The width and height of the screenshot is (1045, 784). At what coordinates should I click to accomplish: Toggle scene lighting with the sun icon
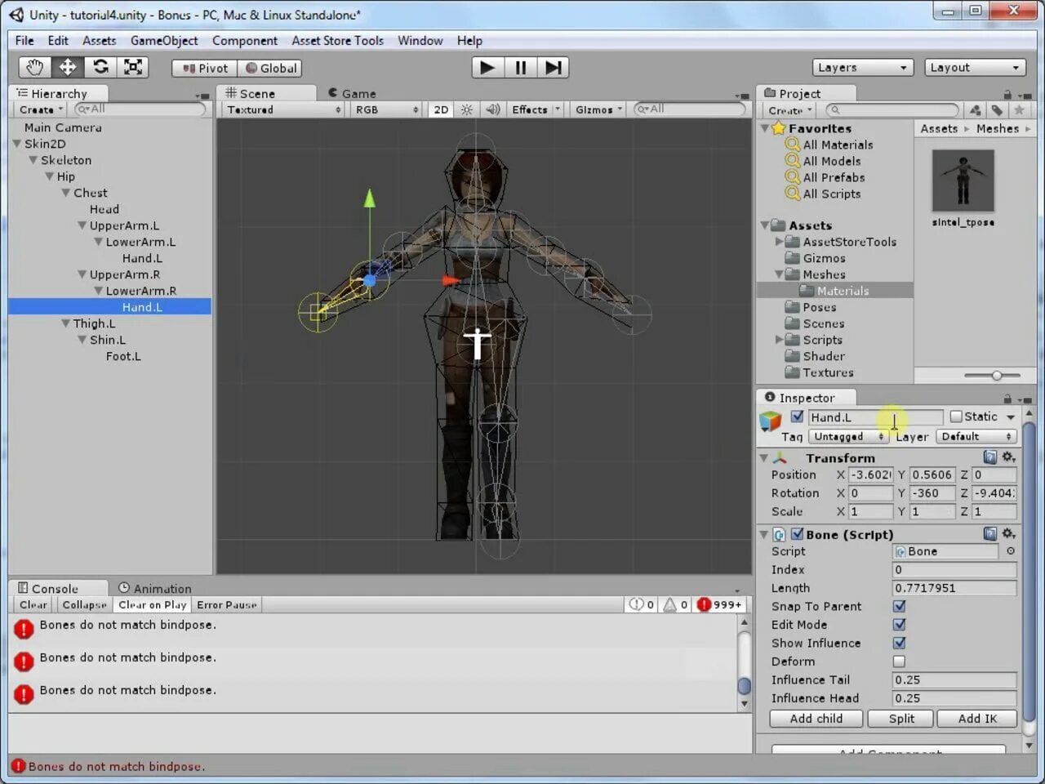[466, 109]
